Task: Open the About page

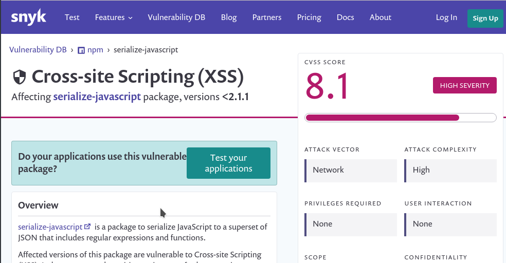Action: pyautogui.click(x=381, y=17)
